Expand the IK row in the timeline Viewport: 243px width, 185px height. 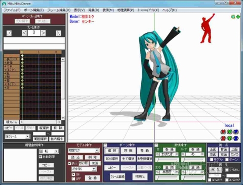5,66
